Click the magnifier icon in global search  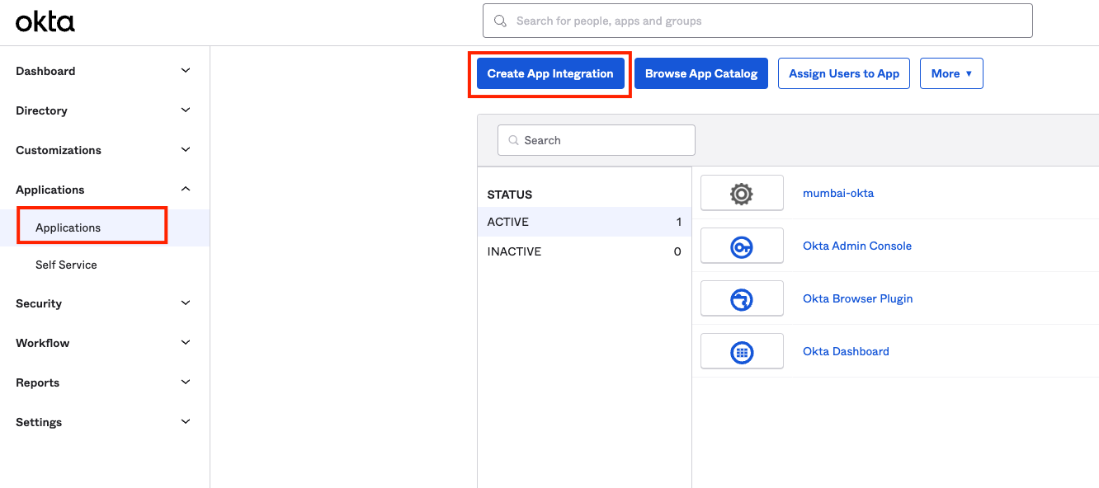point(500,21)
